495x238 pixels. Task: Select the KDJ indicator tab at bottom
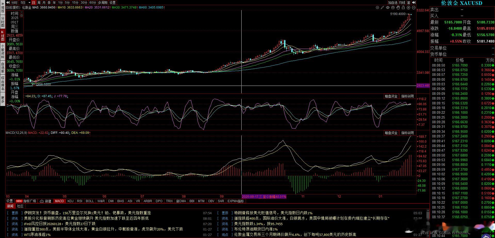pos(70,201)
